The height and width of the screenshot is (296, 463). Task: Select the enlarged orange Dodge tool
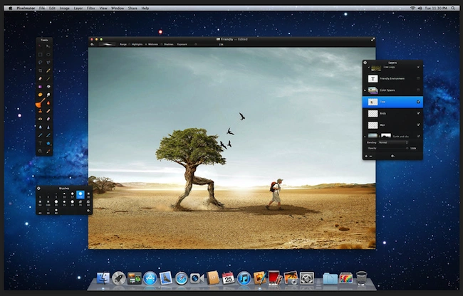tap(40, 103)
